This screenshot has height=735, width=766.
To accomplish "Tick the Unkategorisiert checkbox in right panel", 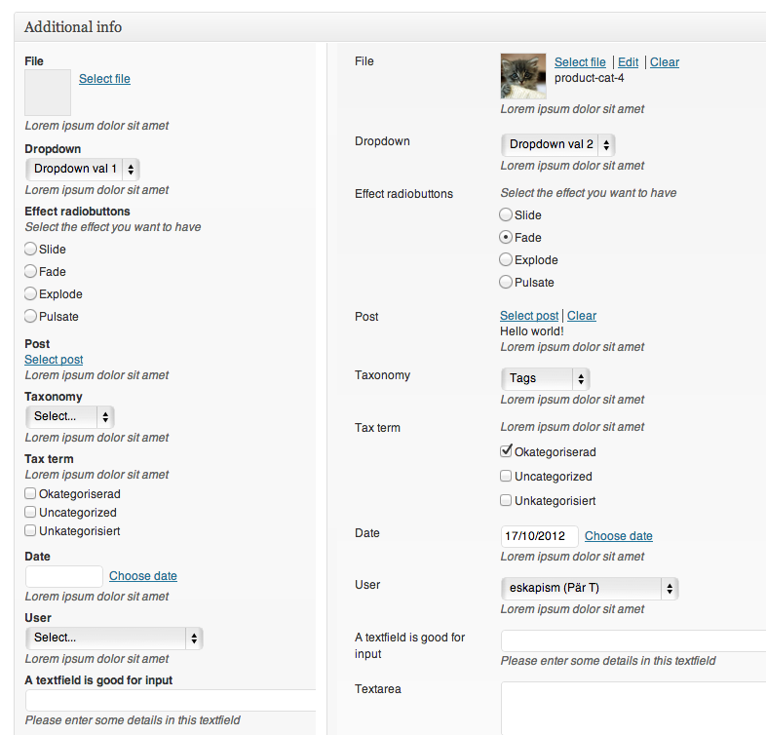I will 506,500.
